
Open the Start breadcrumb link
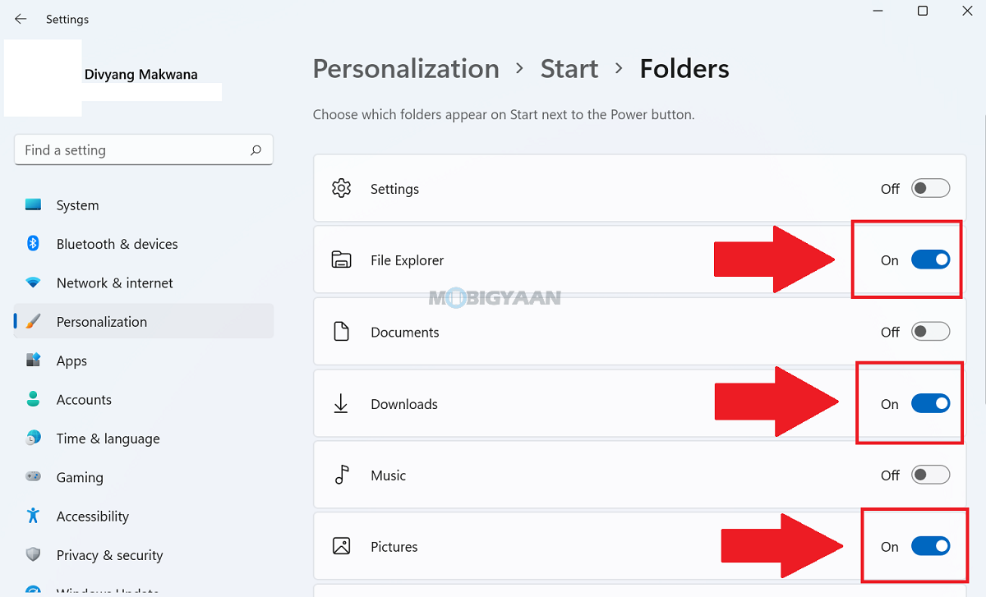(x=569, y=69)
